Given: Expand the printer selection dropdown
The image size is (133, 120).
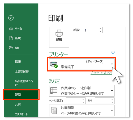Looking at the screenshot, I should pyautogui.click(x=112, y=64).
